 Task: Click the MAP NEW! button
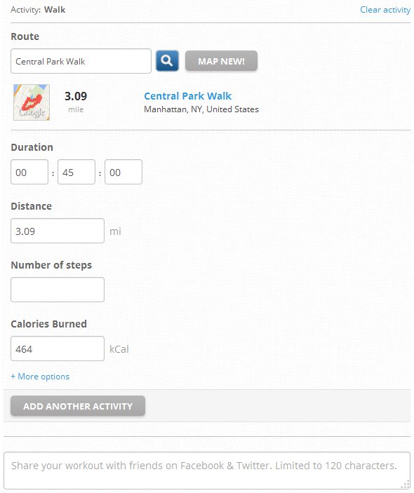221,61
